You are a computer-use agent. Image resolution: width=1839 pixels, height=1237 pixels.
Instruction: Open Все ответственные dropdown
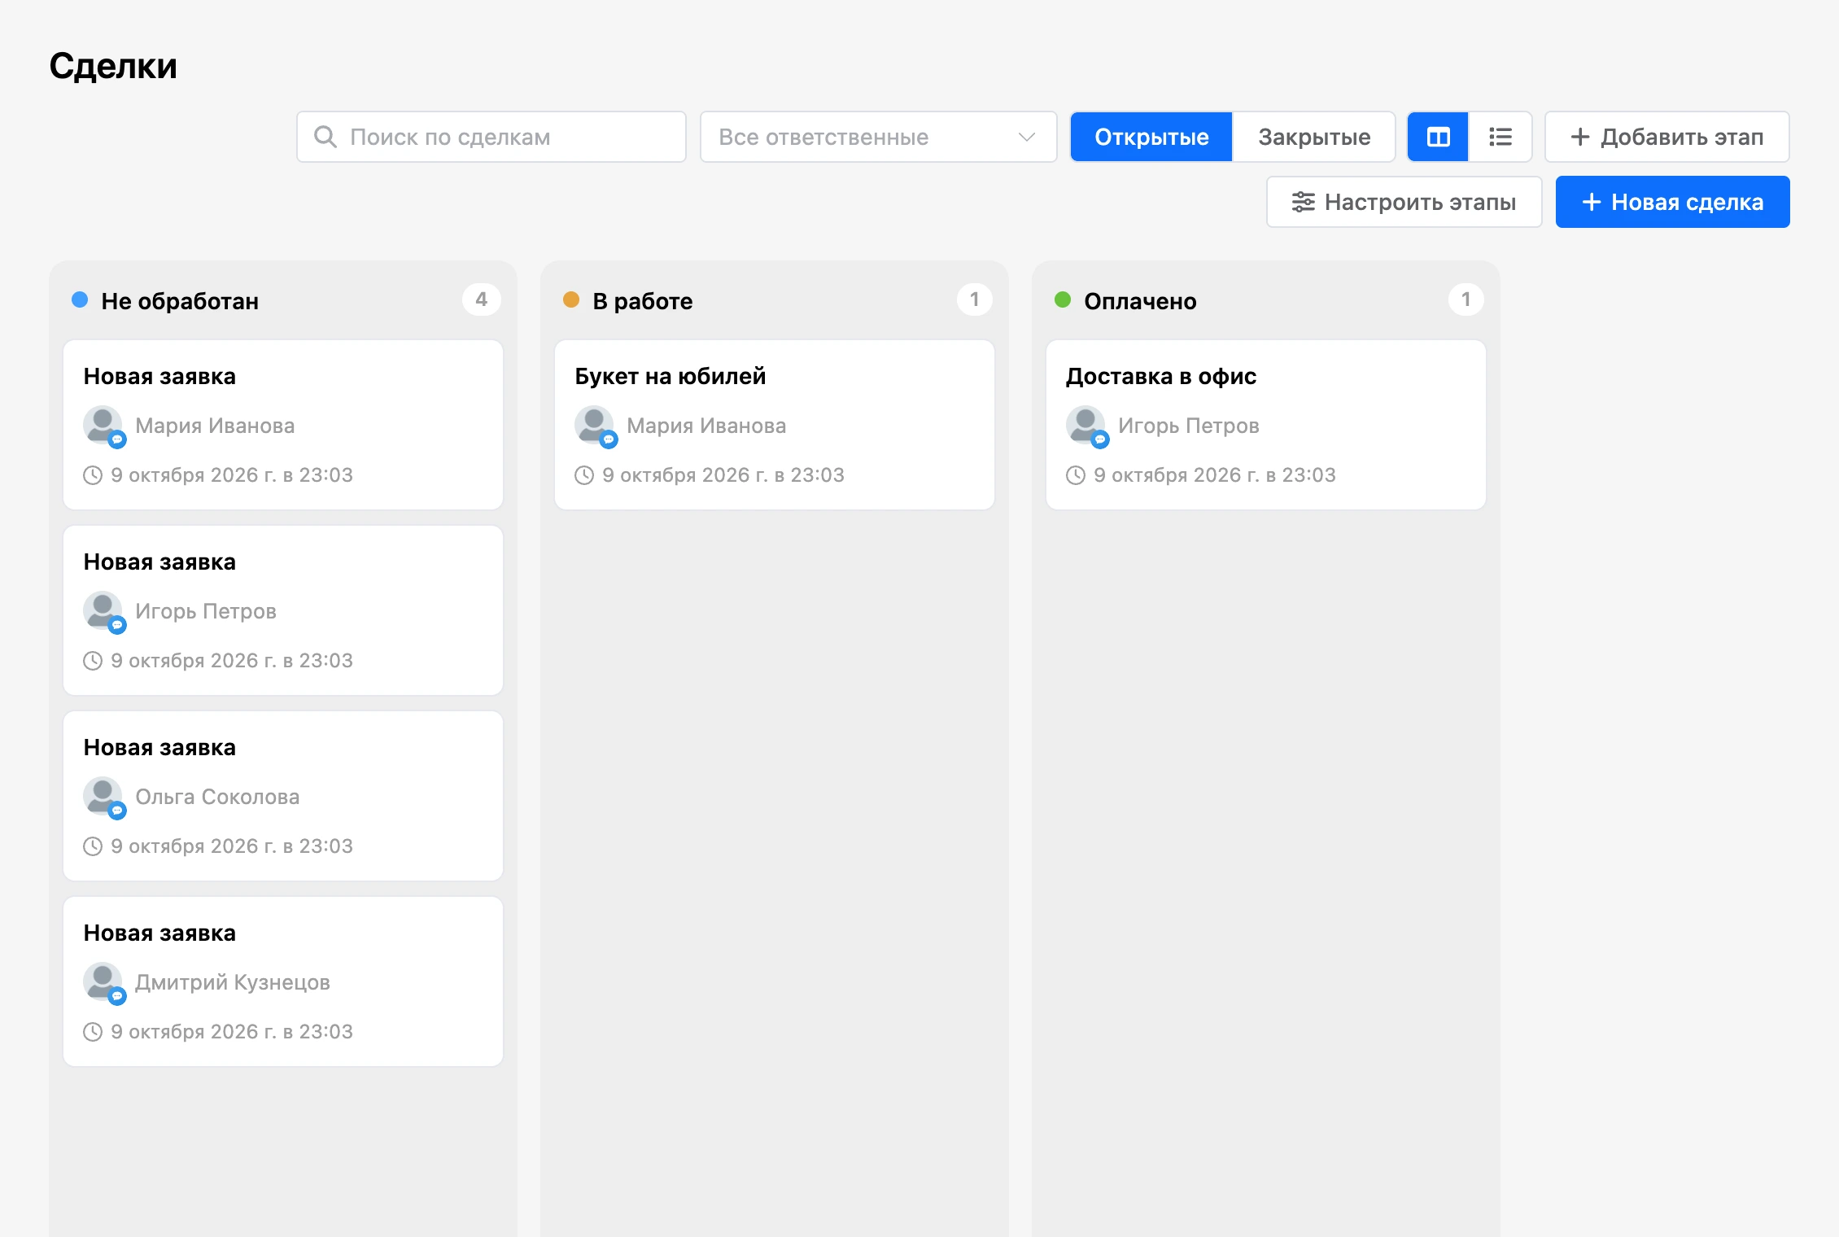(878, 137)
